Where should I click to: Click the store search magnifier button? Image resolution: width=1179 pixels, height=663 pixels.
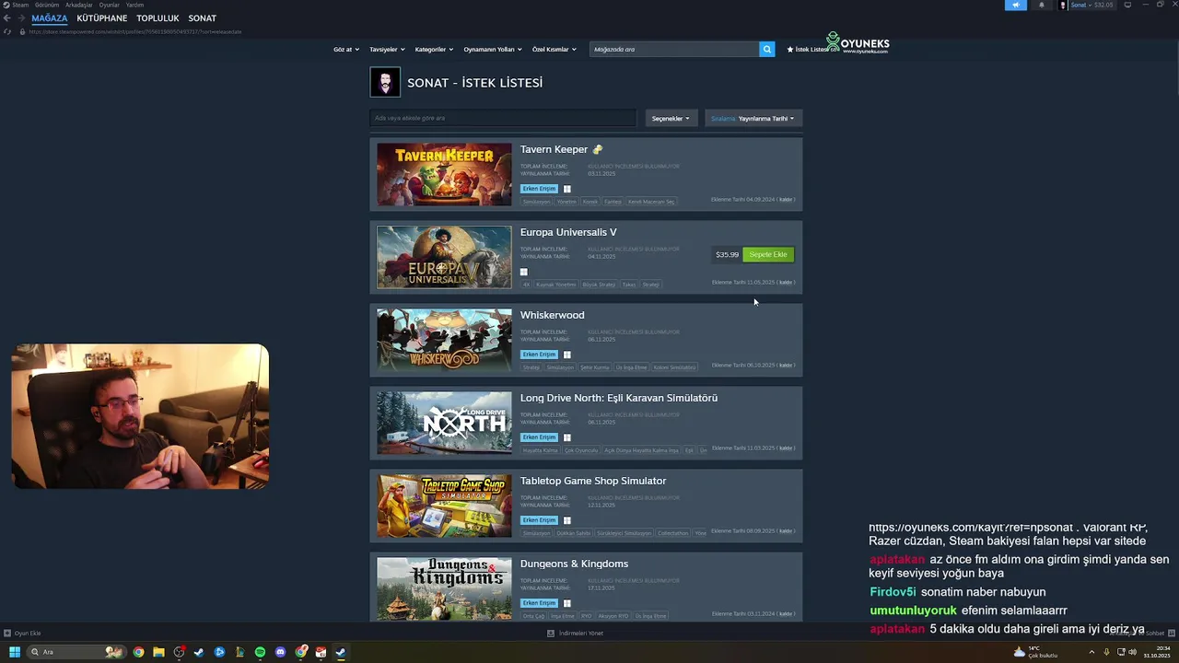click(x=766, y=49)
